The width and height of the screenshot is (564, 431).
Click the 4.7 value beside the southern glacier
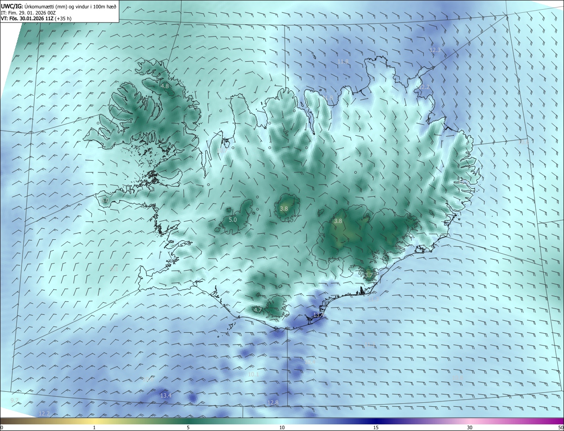[258, 310]
